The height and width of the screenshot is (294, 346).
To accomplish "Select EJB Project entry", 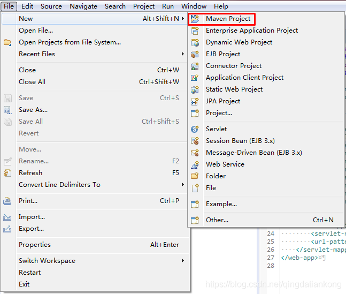I will [x=266, y=54].
